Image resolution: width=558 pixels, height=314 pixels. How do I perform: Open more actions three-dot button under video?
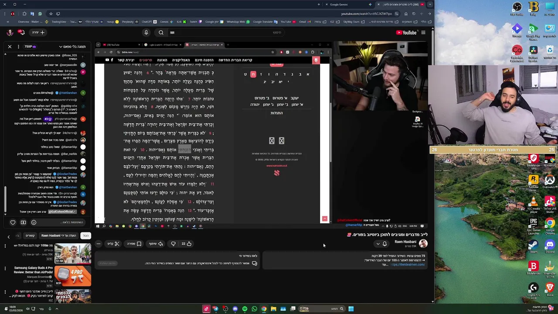pyautogui.click(x=99, y=244)
